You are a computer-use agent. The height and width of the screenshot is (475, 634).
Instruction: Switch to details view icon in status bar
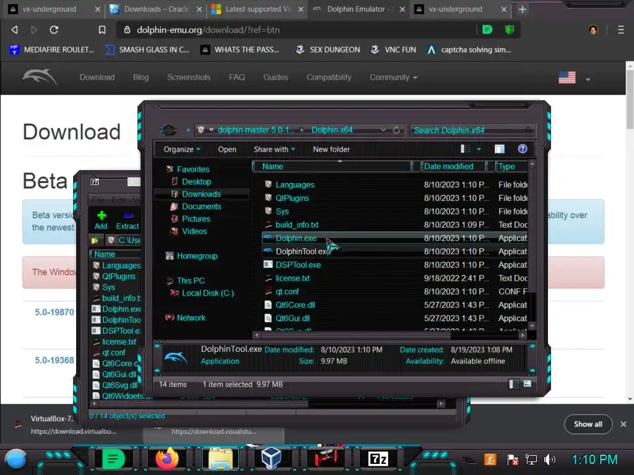[513, 383]
